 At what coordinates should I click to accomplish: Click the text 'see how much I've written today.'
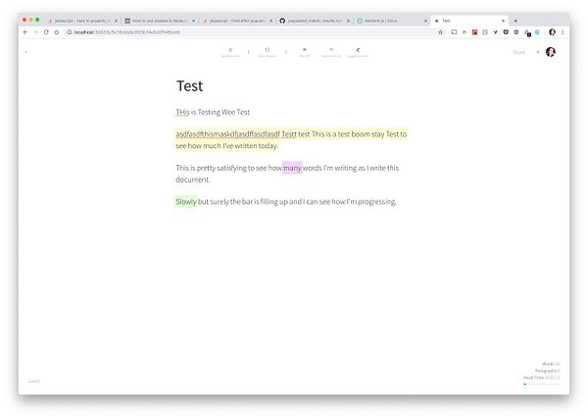[x=227, y=145]
